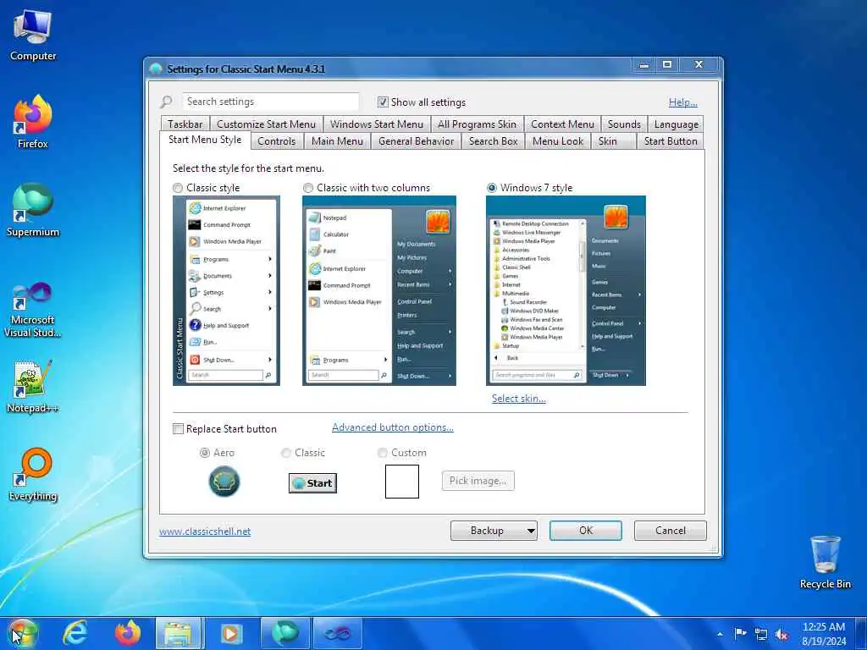Click the search magnifier icon in settings
Screen dimensions: 867x650
pyautogui.click(x=167, y=102)
